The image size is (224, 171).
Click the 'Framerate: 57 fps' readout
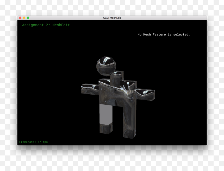point(33,142)
